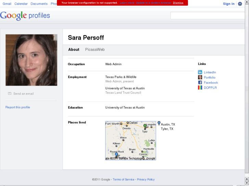Image resolution: width=249 pixels, height=186 pixels.
Task: Click Learn more in red banner
Action: click(x=127, y=3)
